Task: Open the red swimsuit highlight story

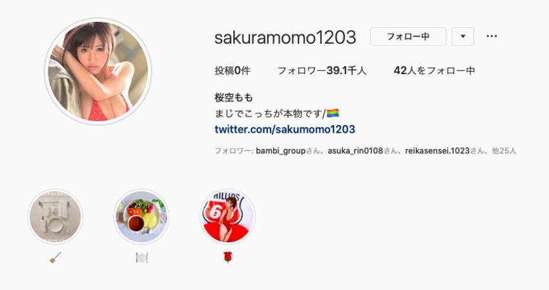Action: pos(227,217)
